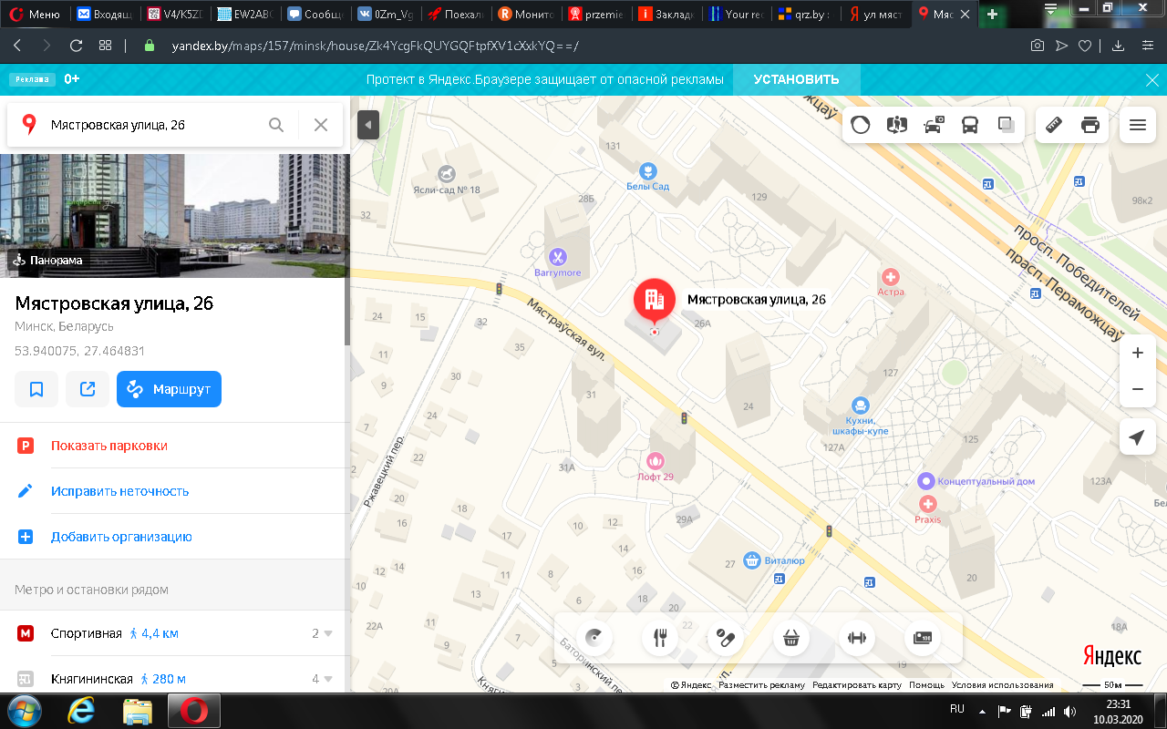Search groceries using shopping basket icon
Screen dimensions: 1167x729
pyautogui.click(x=790, y=638)
